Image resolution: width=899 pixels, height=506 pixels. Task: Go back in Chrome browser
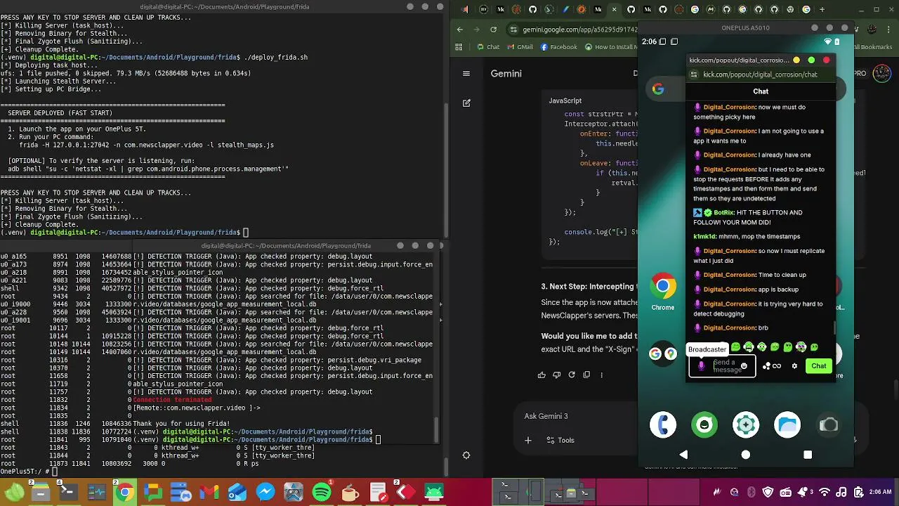click(460, 30)
